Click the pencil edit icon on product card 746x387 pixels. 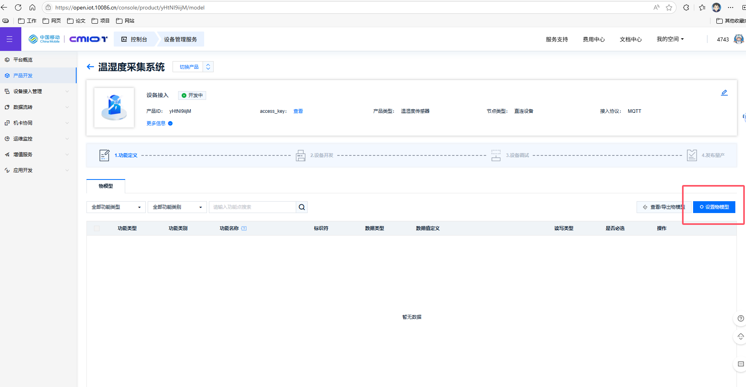click(724, 93)
